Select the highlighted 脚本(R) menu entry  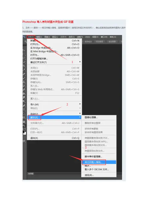click(55, 117)
